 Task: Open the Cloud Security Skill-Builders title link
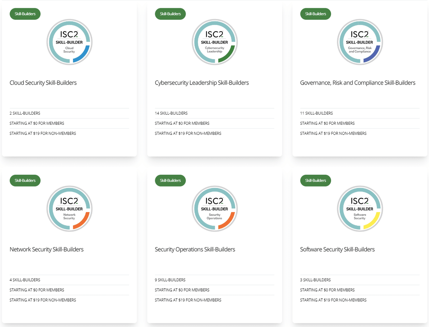pyautogui.click(x=43, y=83)
